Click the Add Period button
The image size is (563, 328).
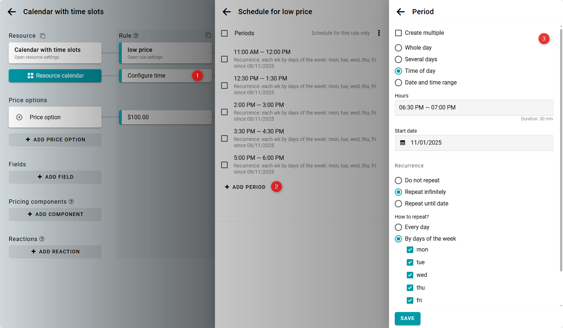(x=245, y=187)
